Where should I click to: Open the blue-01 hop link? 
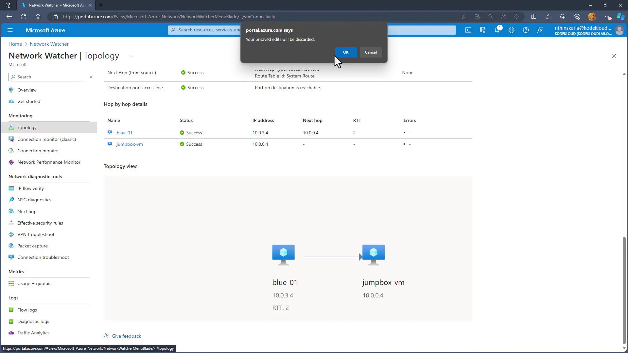tap(124, 133)
